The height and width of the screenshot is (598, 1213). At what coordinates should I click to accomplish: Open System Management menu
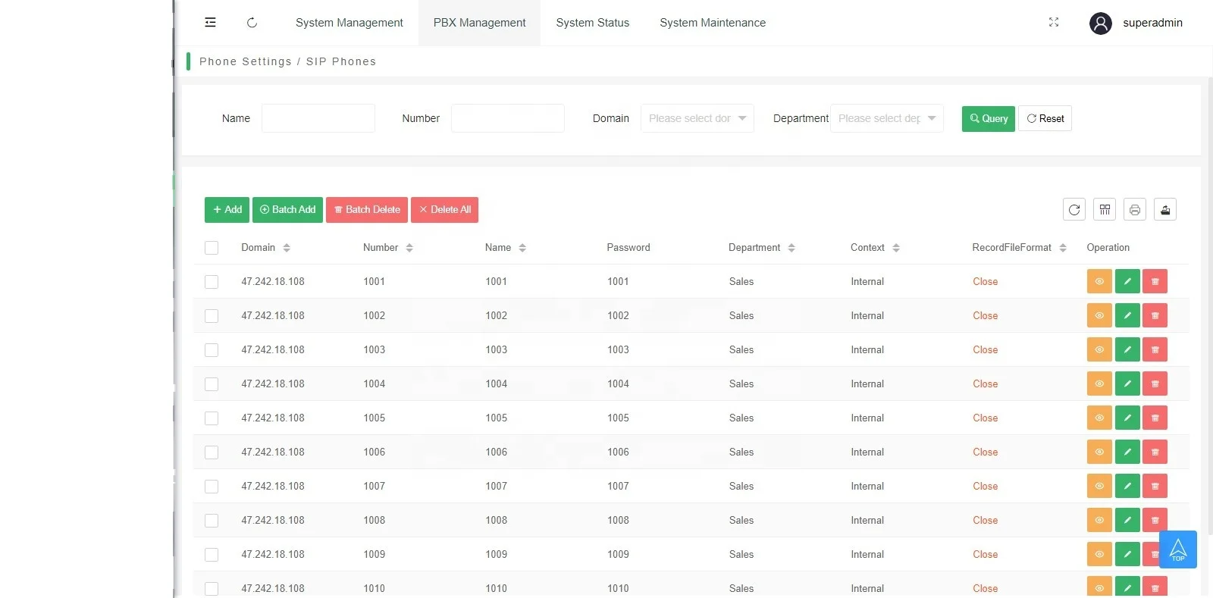coord(349,23)
